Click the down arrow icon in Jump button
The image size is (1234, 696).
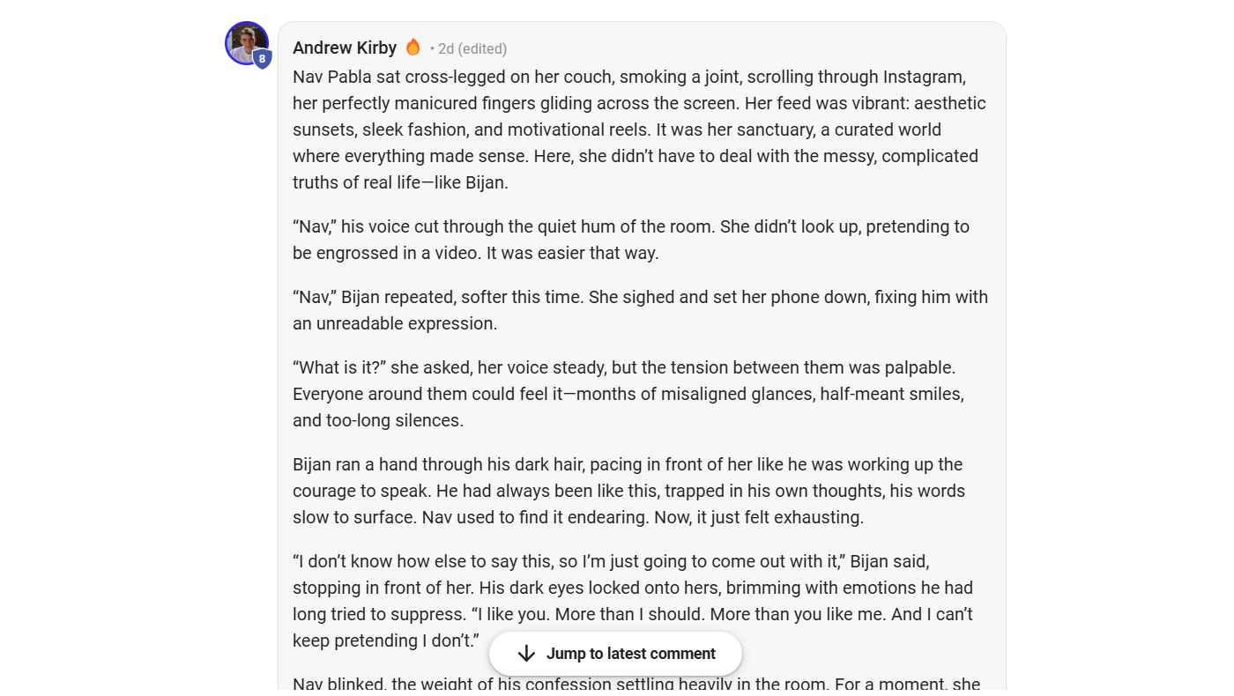pyautogui.click(x=526, y=654)
